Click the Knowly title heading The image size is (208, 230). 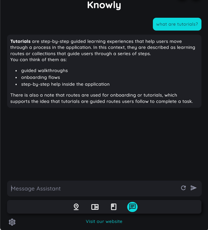[104, 5]
